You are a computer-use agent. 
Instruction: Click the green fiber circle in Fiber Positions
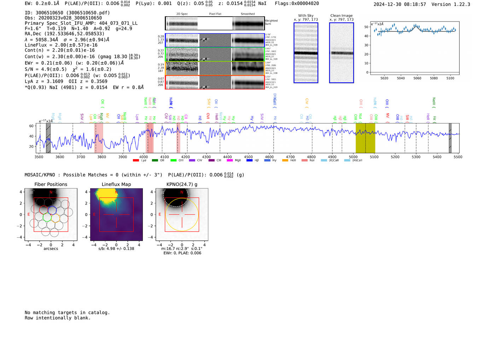coord(47,217)
